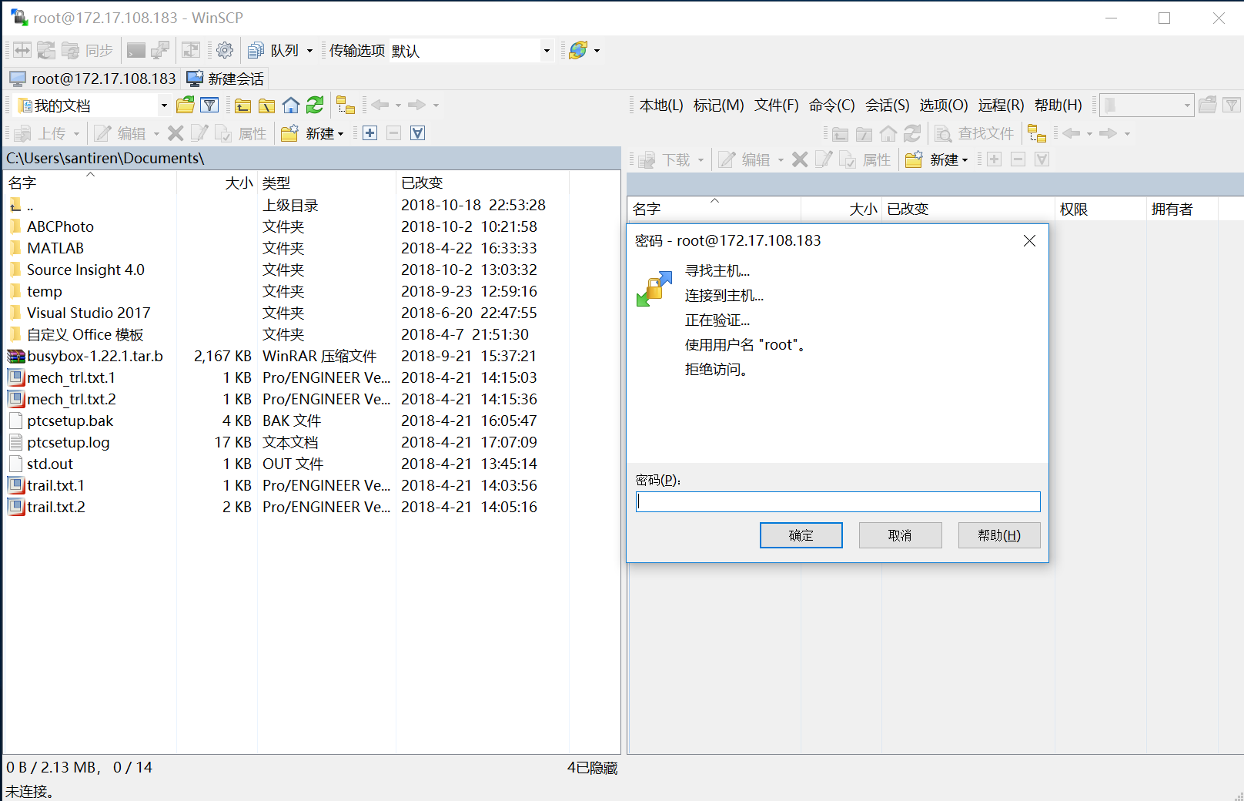Click the remote new folder icon
Image resolution: width=1244 pixels, height=801 pixels.
(914, 159)
